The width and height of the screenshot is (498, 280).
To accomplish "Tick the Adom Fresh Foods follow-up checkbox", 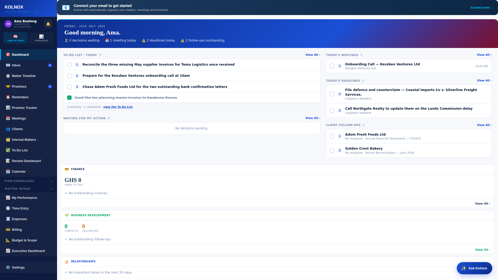I will tap(332, 136).
